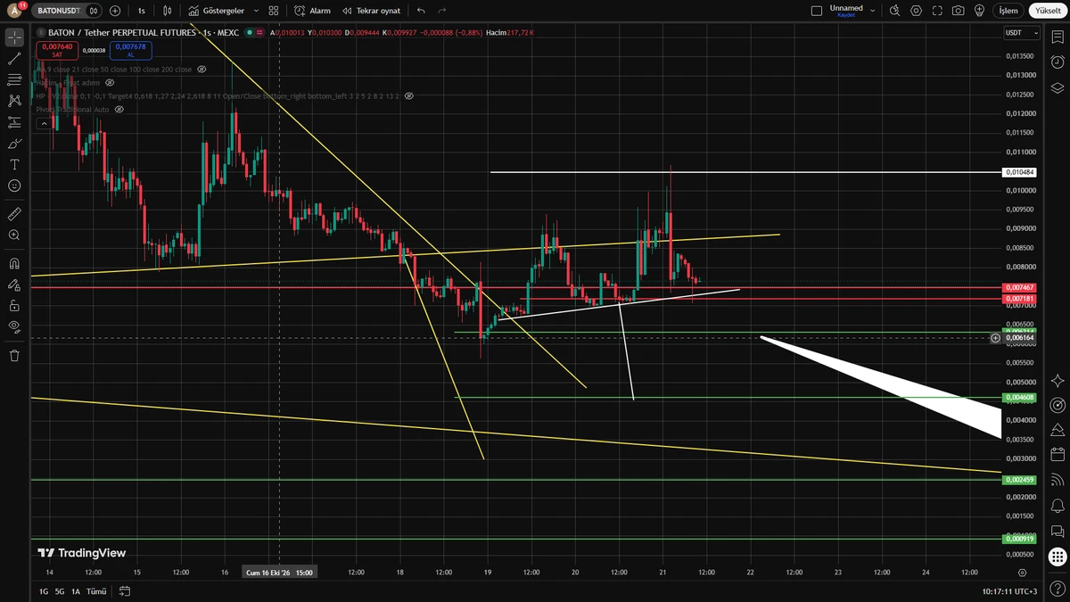Select the 1G time range
The image size is (1070, 602).
coord(43,591)
